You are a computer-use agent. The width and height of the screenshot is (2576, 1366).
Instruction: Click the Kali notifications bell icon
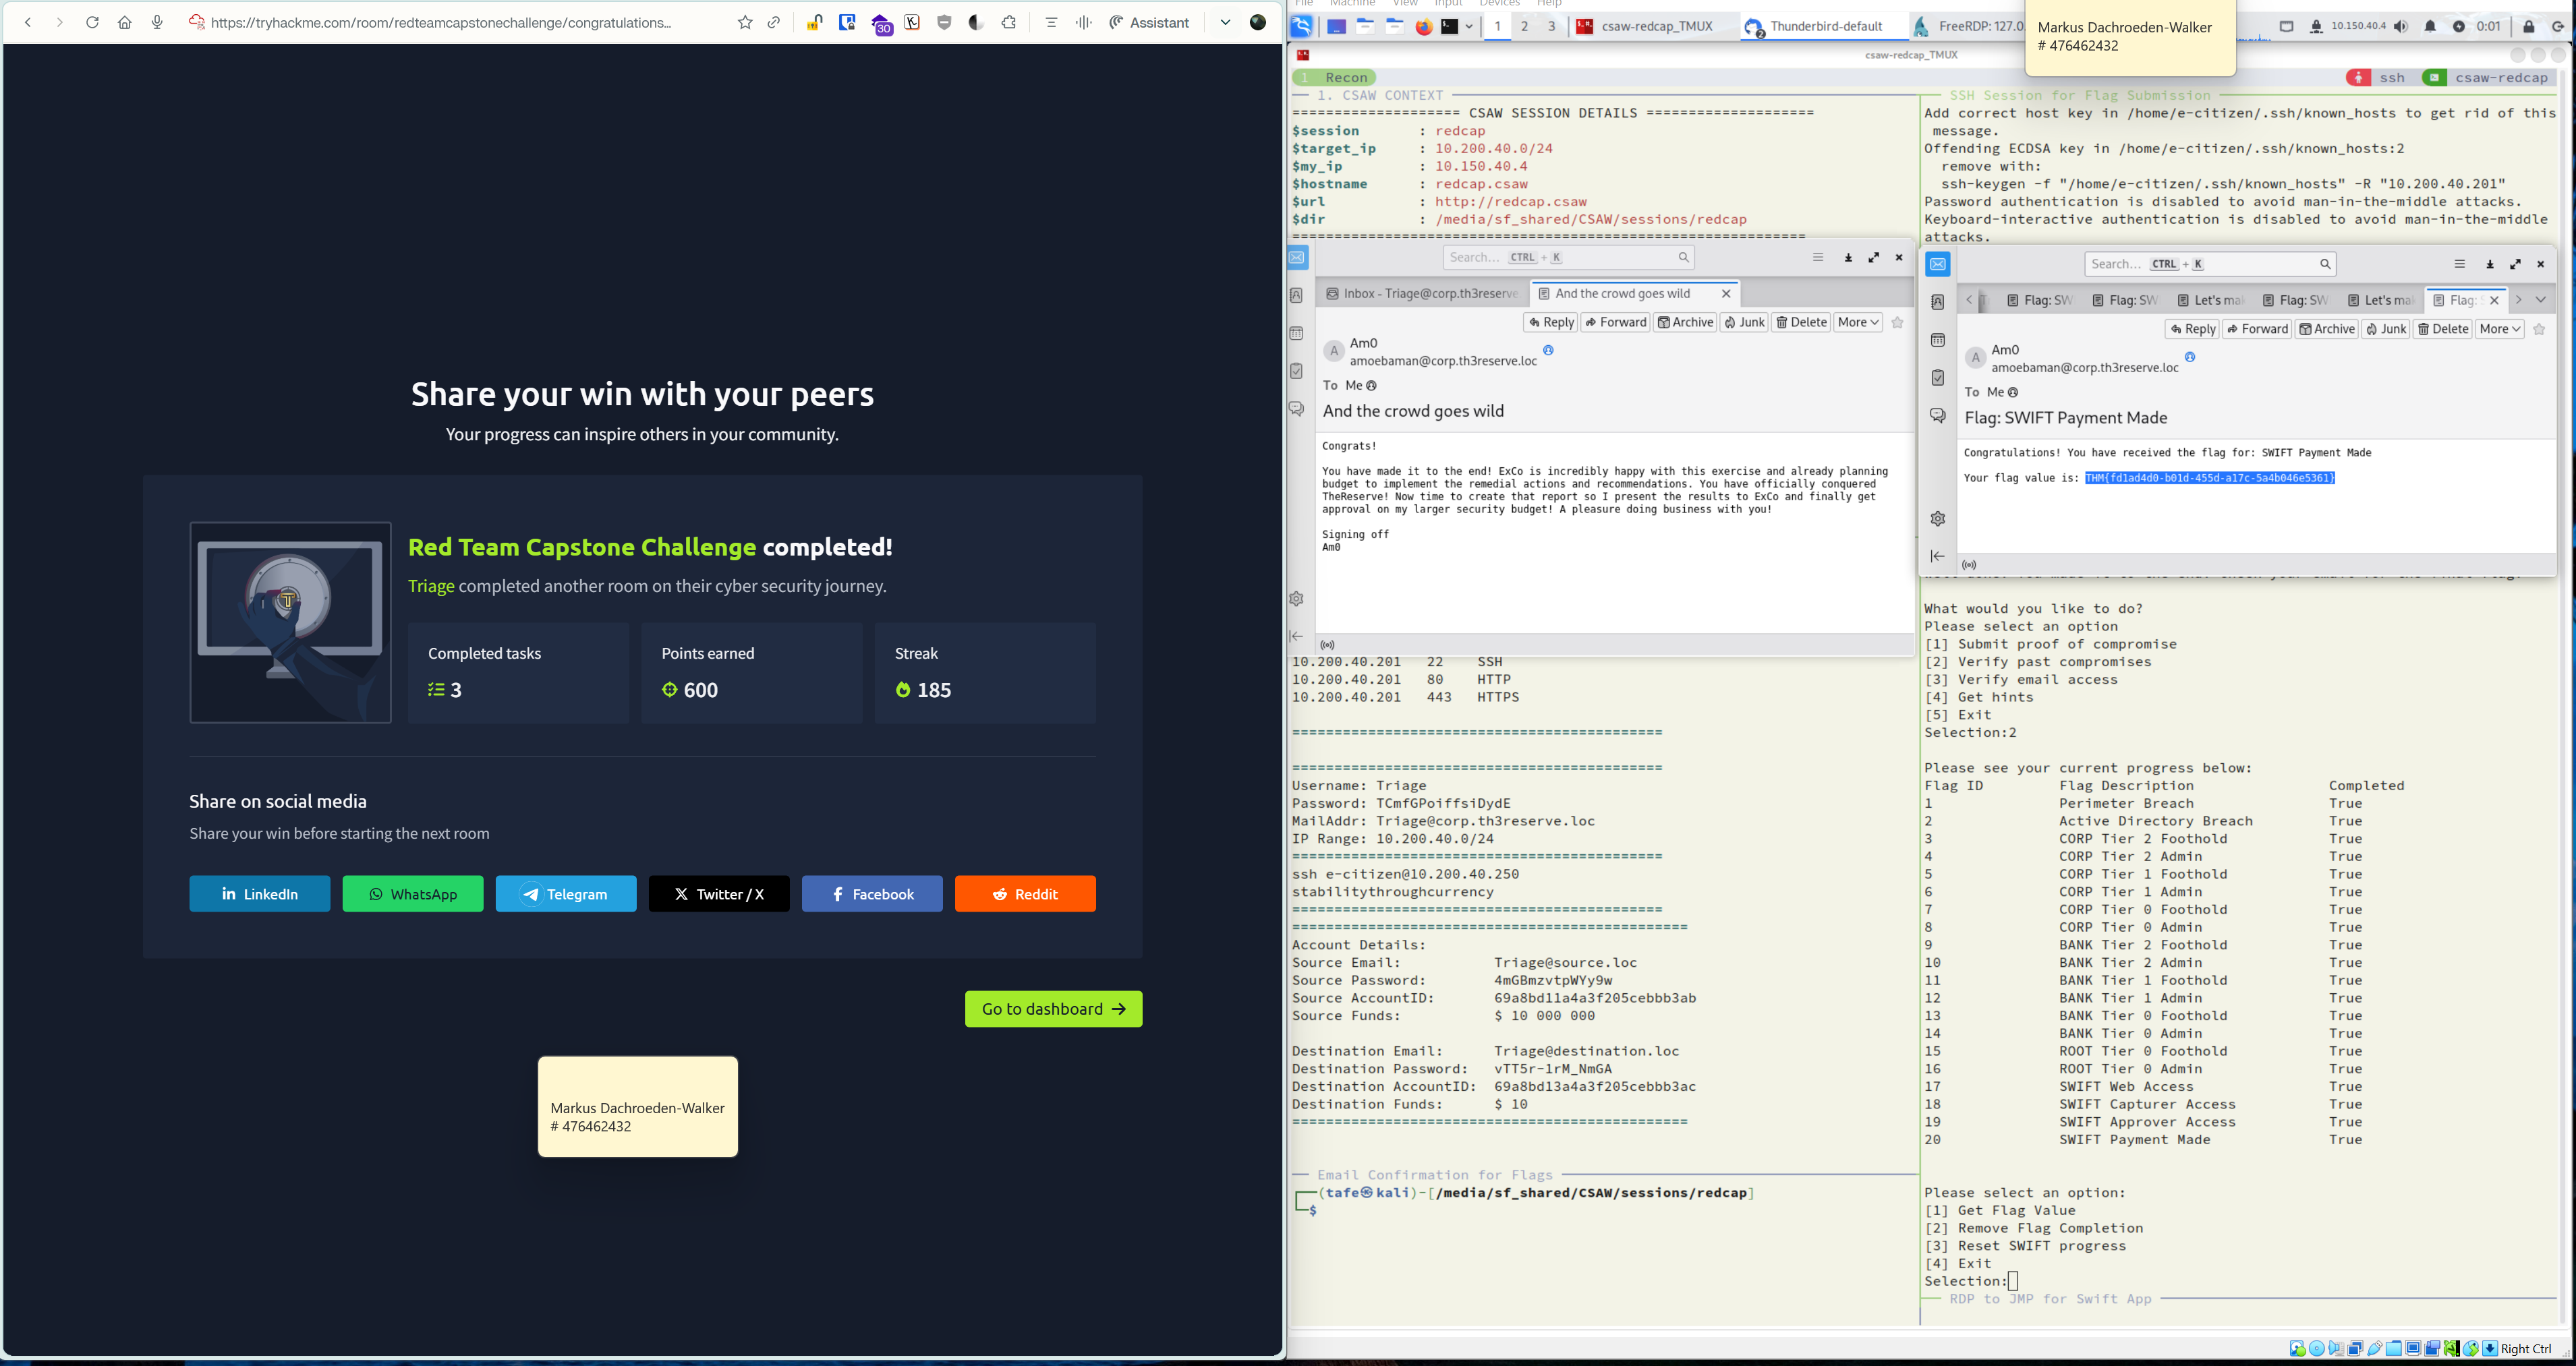pyautogui.click(x=2430, y=27)
